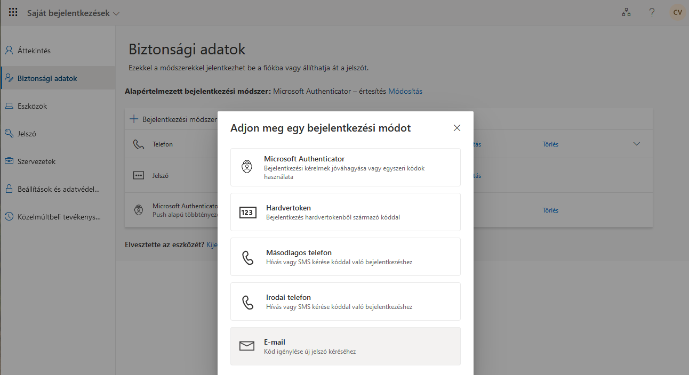Click the Ezekkel a módszerekkel description text
This screenshot has height=375, width=689.
tap(249, 68)
